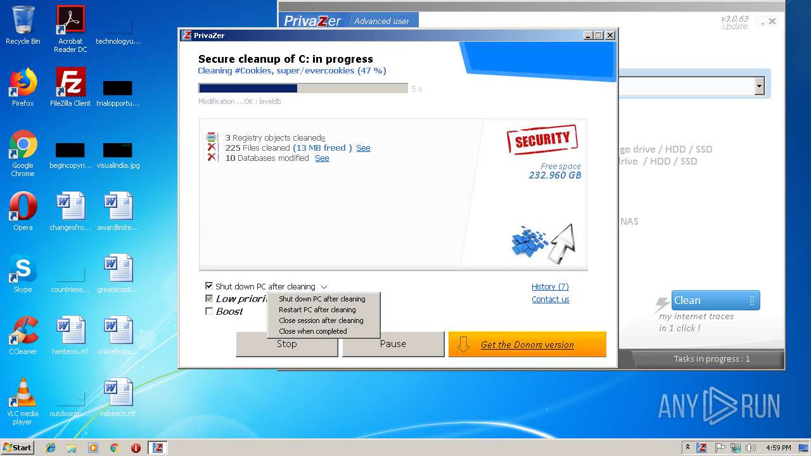Launch Skype from the desktop
The width and height of the screenshot is (811, 456).
(x=23, y=274)
